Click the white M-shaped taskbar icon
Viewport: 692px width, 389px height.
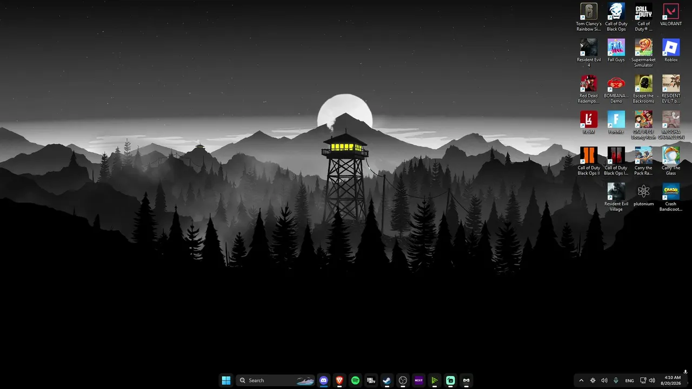point(466,380)
